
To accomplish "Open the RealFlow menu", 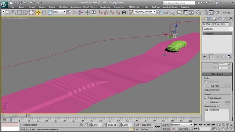I will [156, 7].
